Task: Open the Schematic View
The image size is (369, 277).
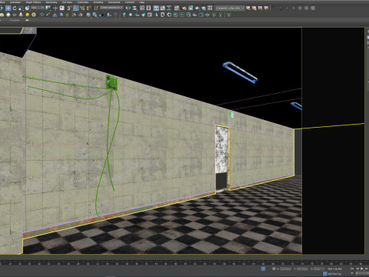Action: click(169, 8)
